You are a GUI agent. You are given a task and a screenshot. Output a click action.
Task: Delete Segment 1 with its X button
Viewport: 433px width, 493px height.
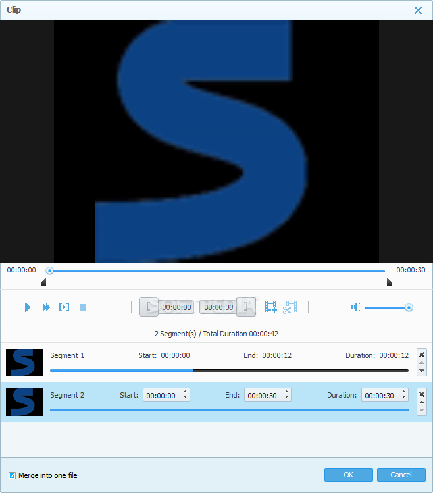coord(422,355)
